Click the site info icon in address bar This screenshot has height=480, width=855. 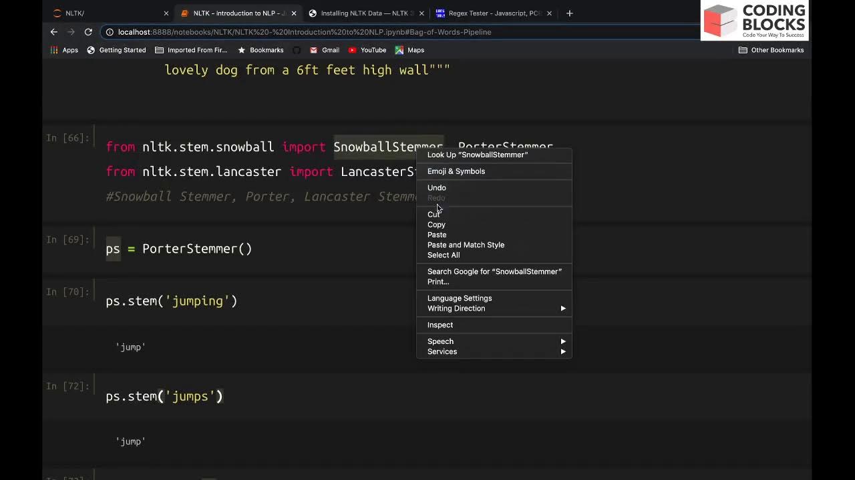pyautogui.click(x=109, y=32)
